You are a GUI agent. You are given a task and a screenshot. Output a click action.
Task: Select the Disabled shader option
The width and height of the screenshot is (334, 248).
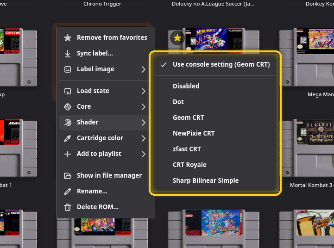pos(215,86)
